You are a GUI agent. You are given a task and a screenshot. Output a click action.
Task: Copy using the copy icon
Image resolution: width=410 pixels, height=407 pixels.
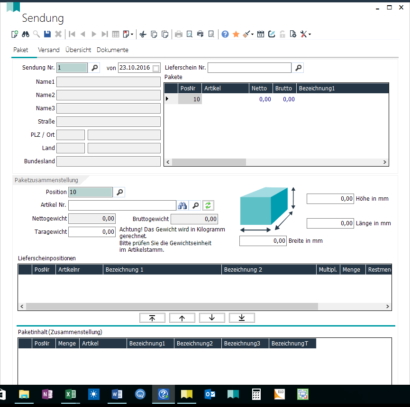tap(154, 34)
